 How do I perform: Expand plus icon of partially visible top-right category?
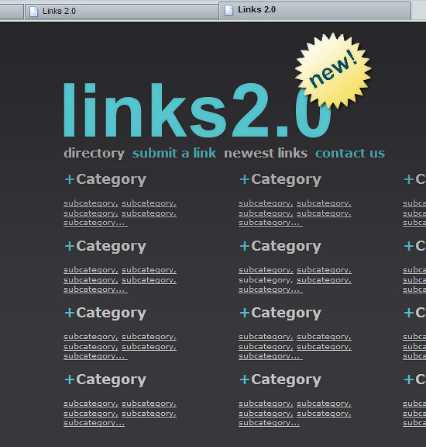pos(409,179)
